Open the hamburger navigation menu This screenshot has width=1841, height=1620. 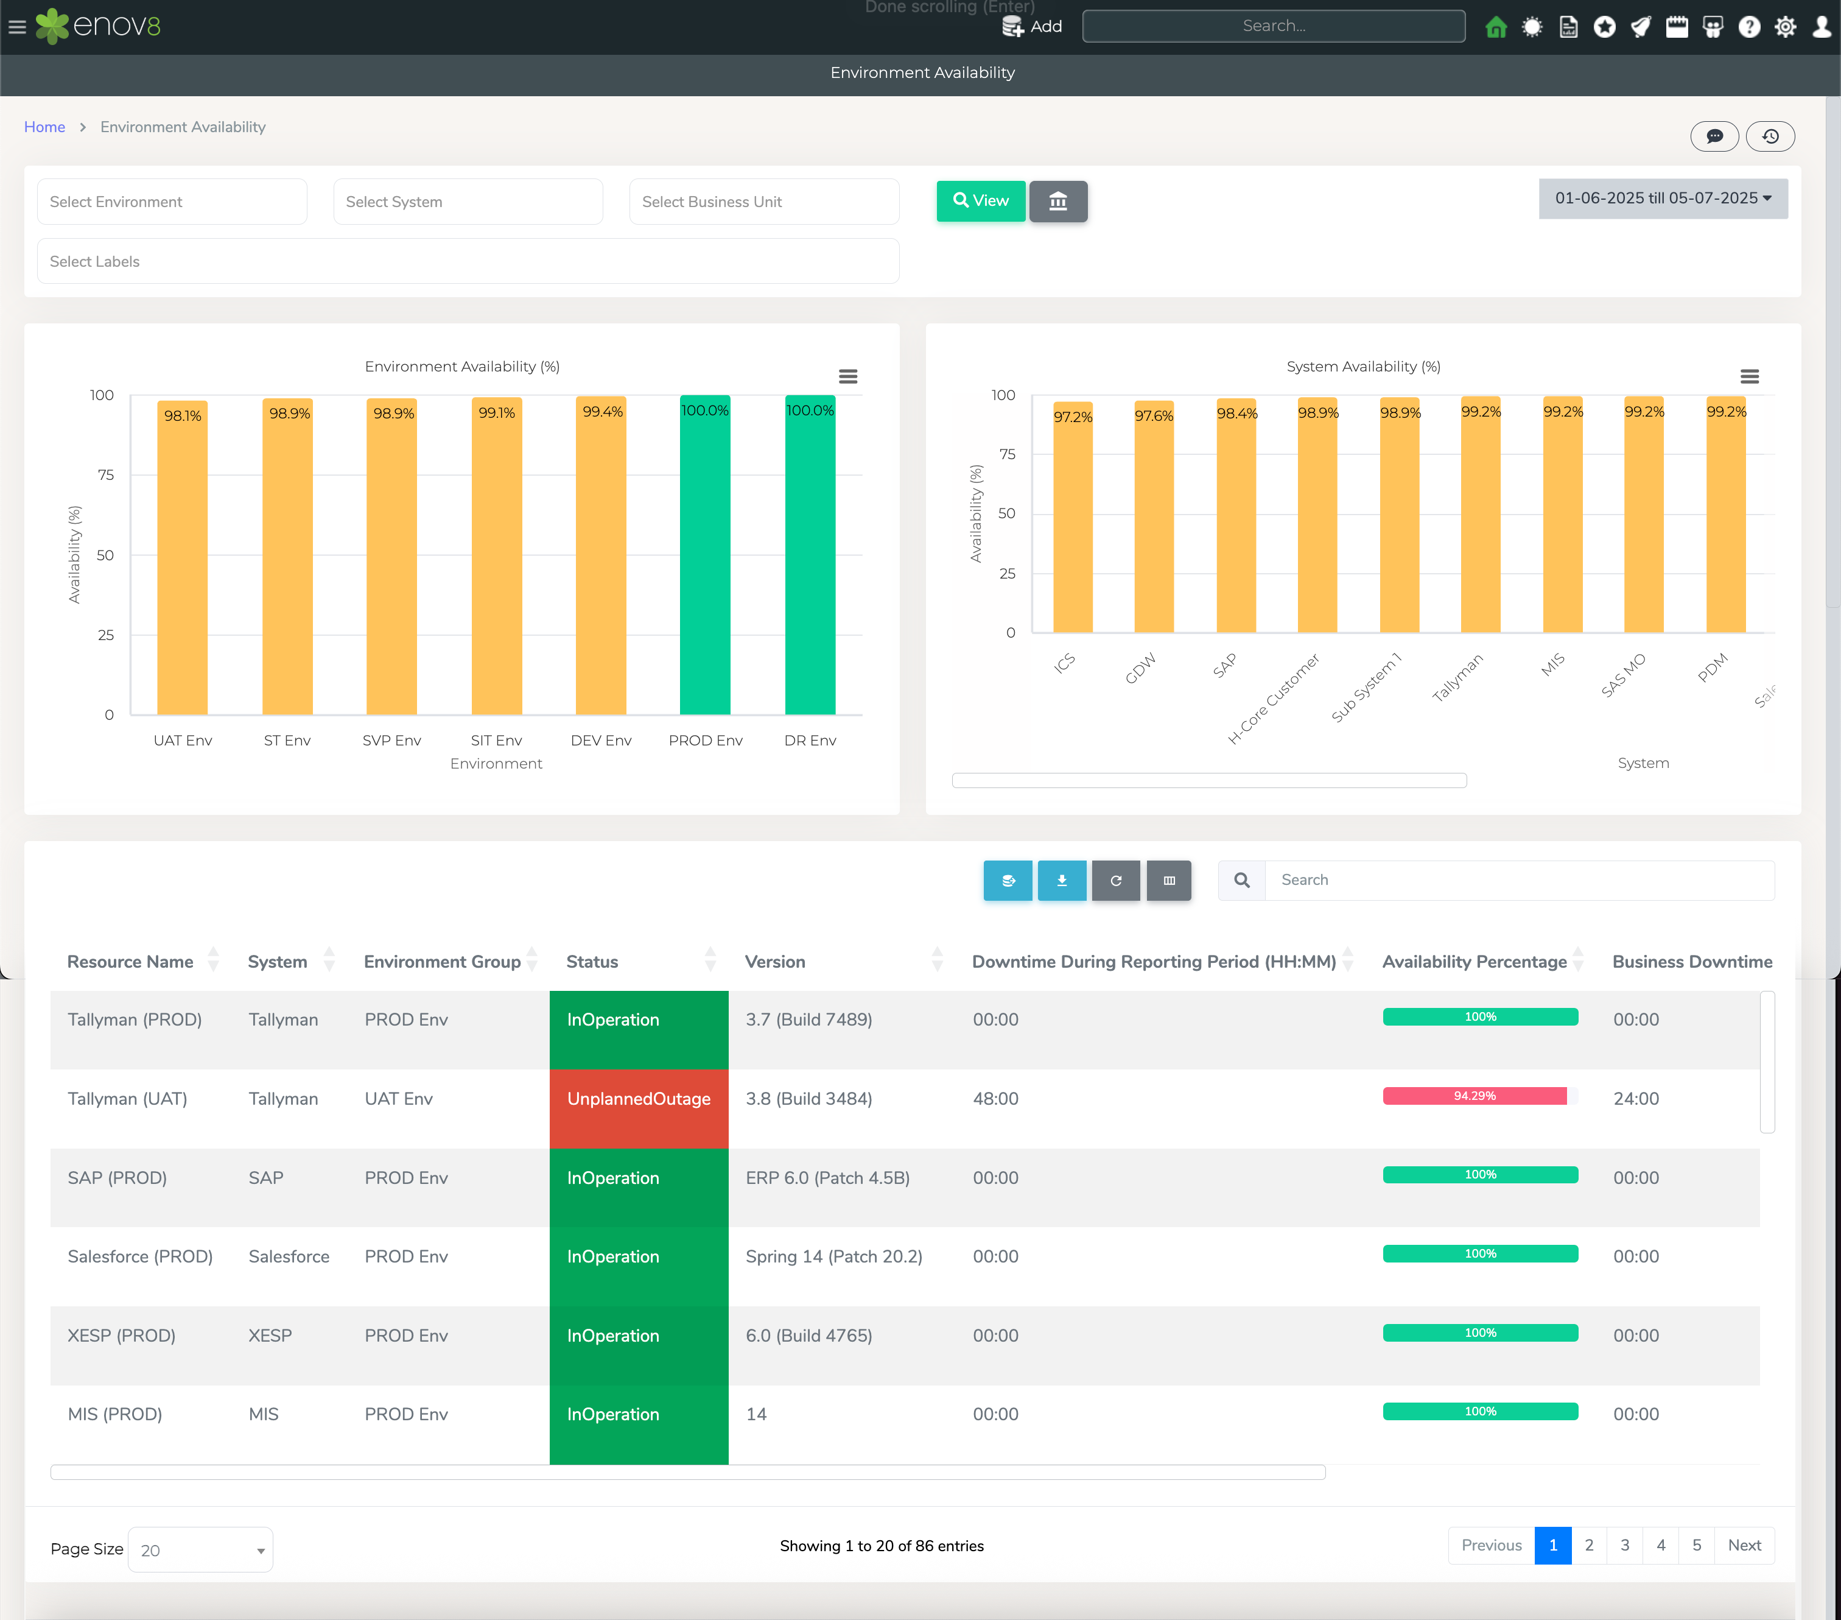coord(16,27)
